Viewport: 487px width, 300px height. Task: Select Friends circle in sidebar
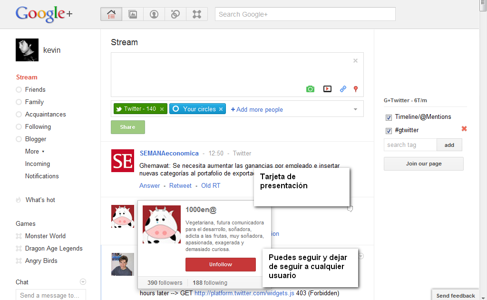click(35, 89)
